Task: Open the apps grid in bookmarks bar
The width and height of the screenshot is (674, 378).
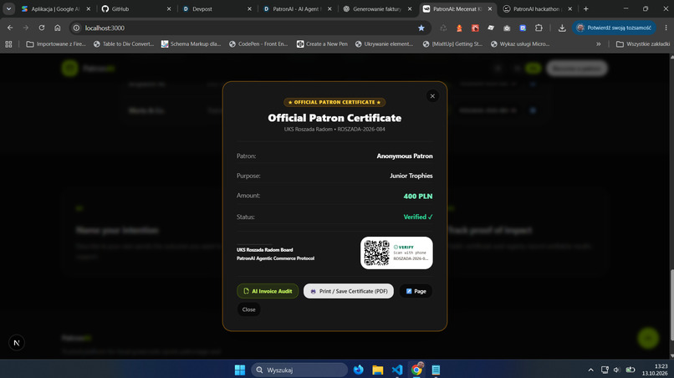Action: tap(8, 43)
